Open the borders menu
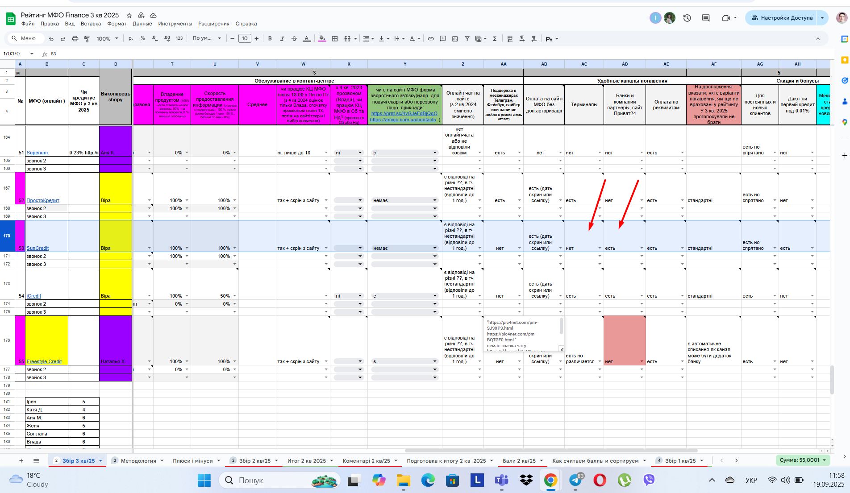This screenshot has width=850, height=493. (335, 39)
